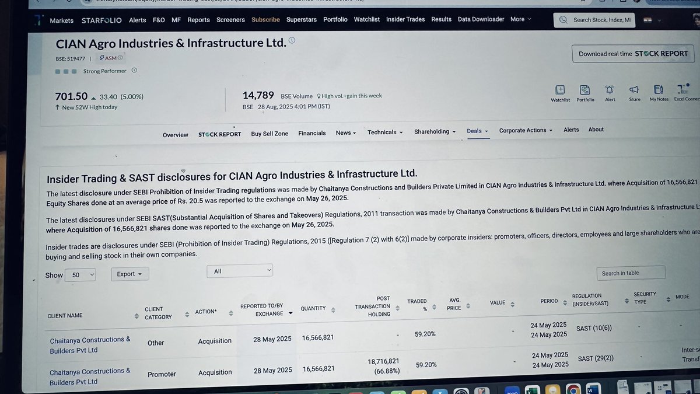Sort by the Action column arrows

click(x=231, y=313)
